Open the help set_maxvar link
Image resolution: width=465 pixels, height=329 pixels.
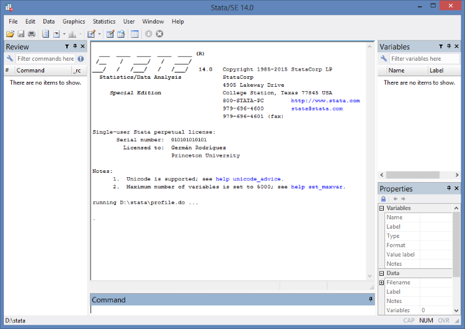(x=318, y=186)
